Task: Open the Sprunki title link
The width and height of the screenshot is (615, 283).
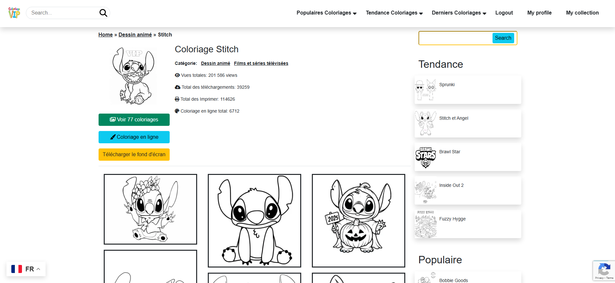Action: tap(447, 85)
